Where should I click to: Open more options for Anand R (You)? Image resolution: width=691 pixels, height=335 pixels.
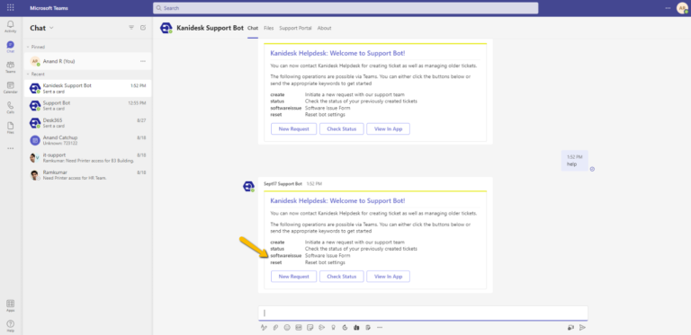(x=143, y=61)
